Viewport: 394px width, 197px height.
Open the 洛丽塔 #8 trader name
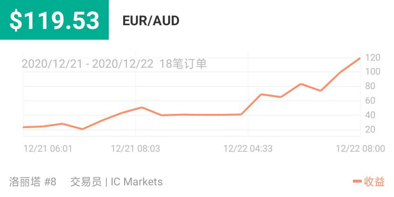pyautogui.click(x=33, y=182)
